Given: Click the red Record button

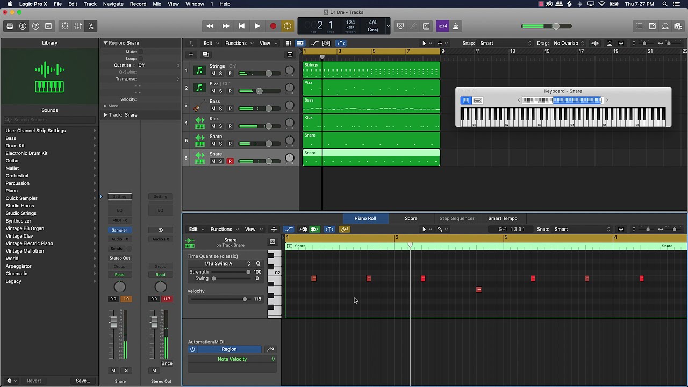Looking at the screenshot, I should [273, 26].
